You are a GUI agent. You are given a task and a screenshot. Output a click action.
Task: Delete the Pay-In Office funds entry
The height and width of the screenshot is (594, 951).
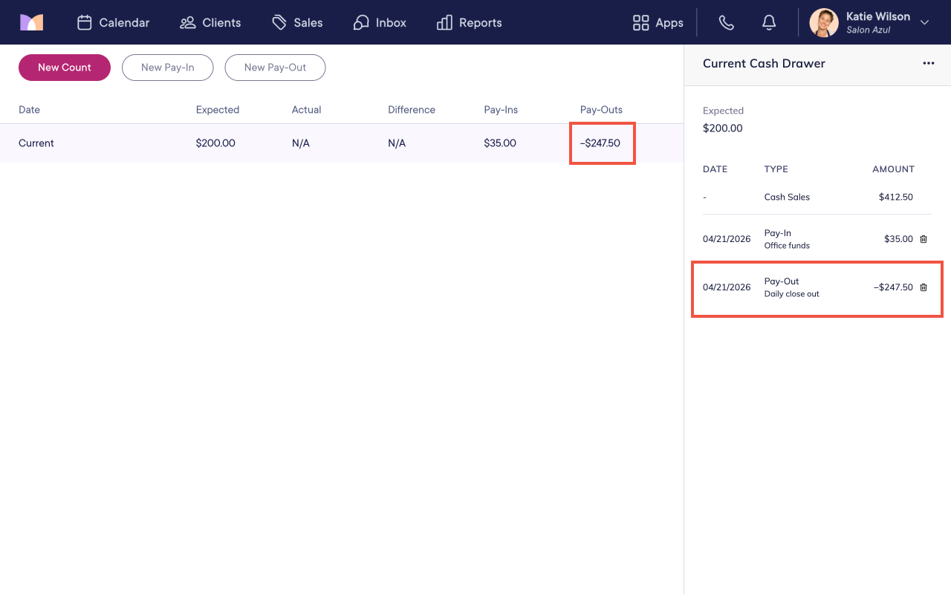tap(924, 239)
